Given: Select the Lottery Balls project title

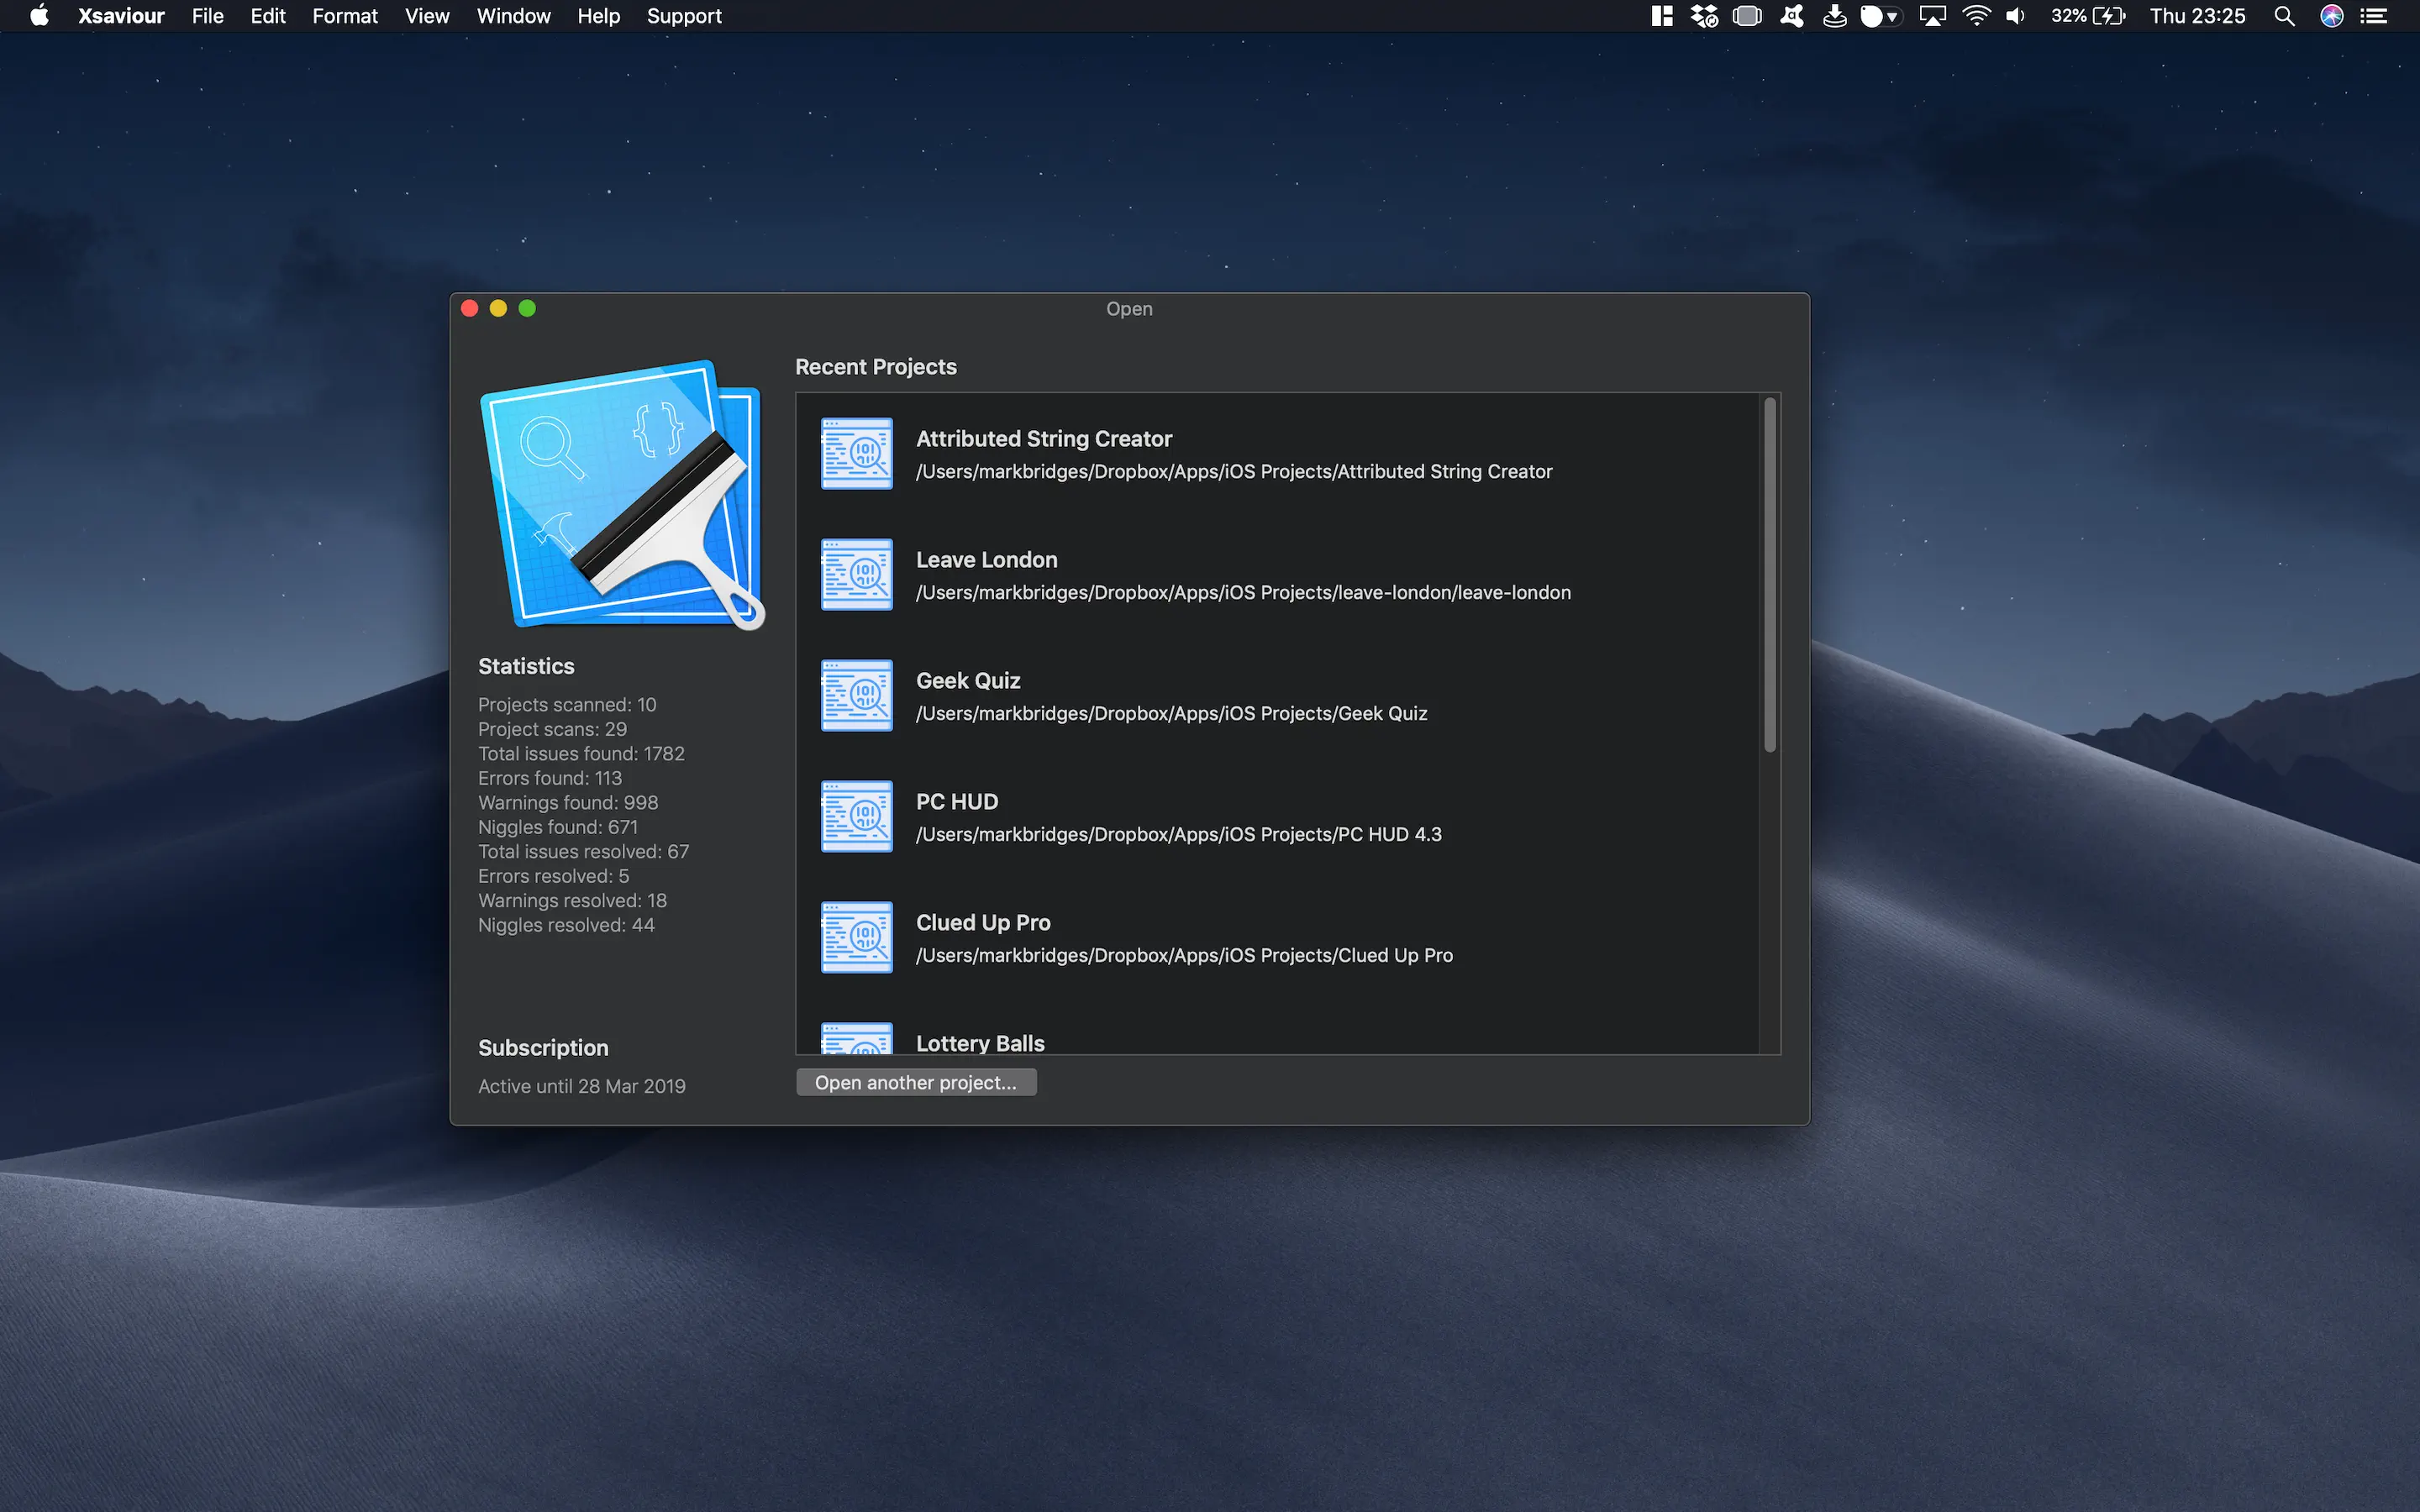Looking at the screenshot, I should point(980,1042).
